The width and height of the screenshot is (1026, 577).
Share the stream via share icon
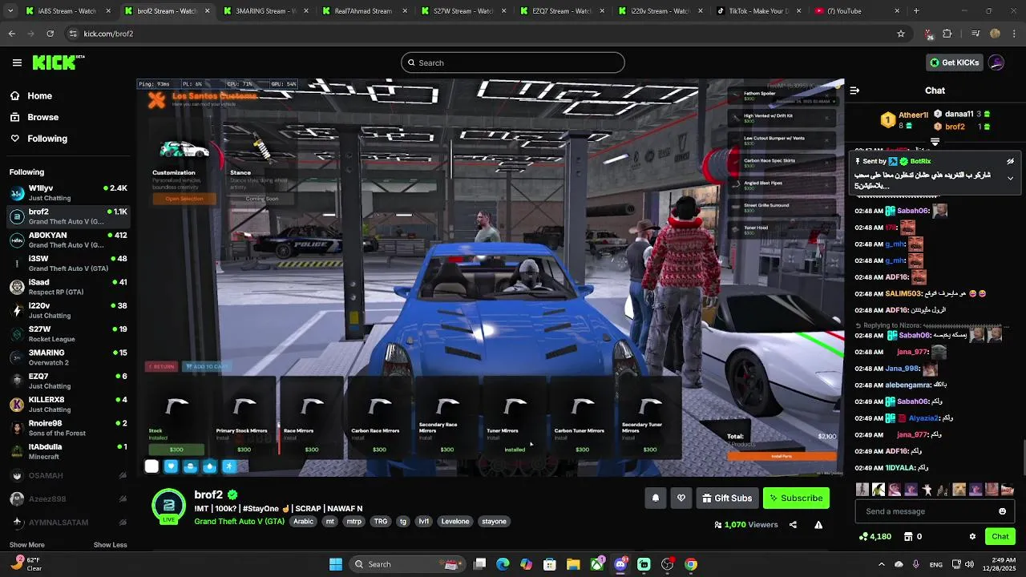(793, 525)
